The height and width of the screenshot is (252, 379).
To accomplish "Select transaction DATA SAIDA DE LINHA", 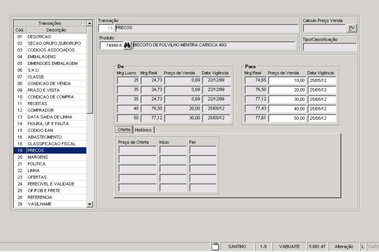I will pos(50,117).
